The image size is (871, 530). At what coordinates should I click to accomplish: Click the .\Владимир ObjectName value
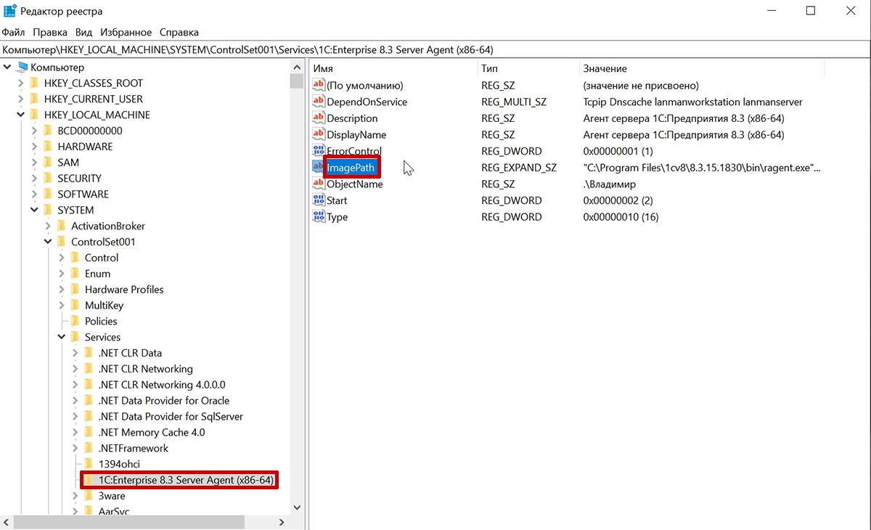coord(609,184)
